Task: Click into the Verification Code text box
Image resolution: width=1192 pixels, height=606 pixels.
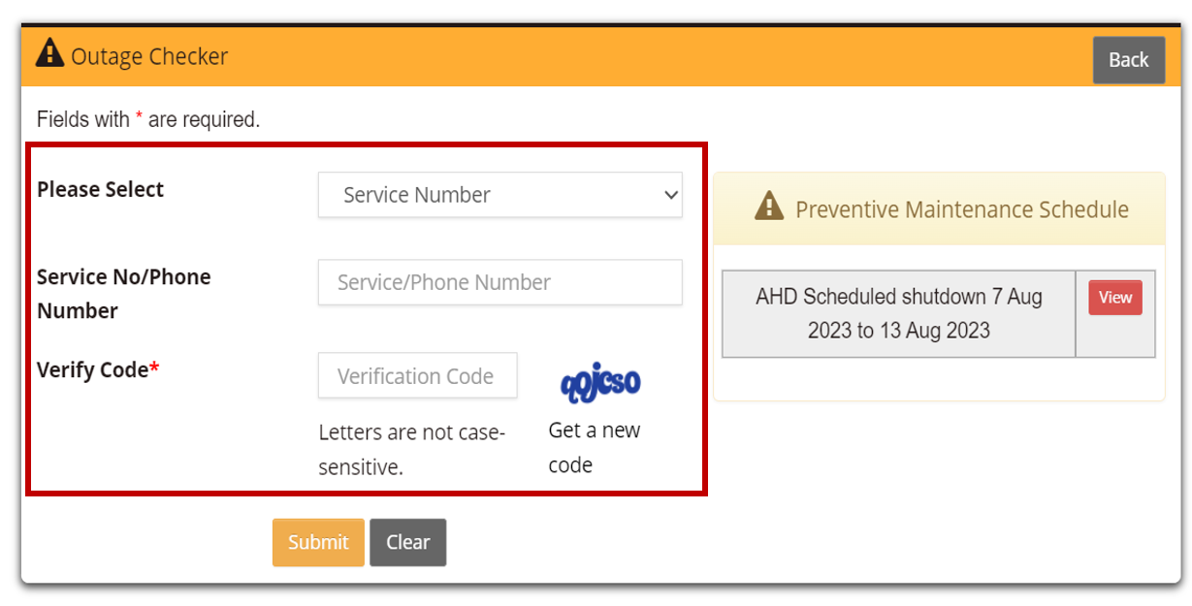Action: pos(417,376)
